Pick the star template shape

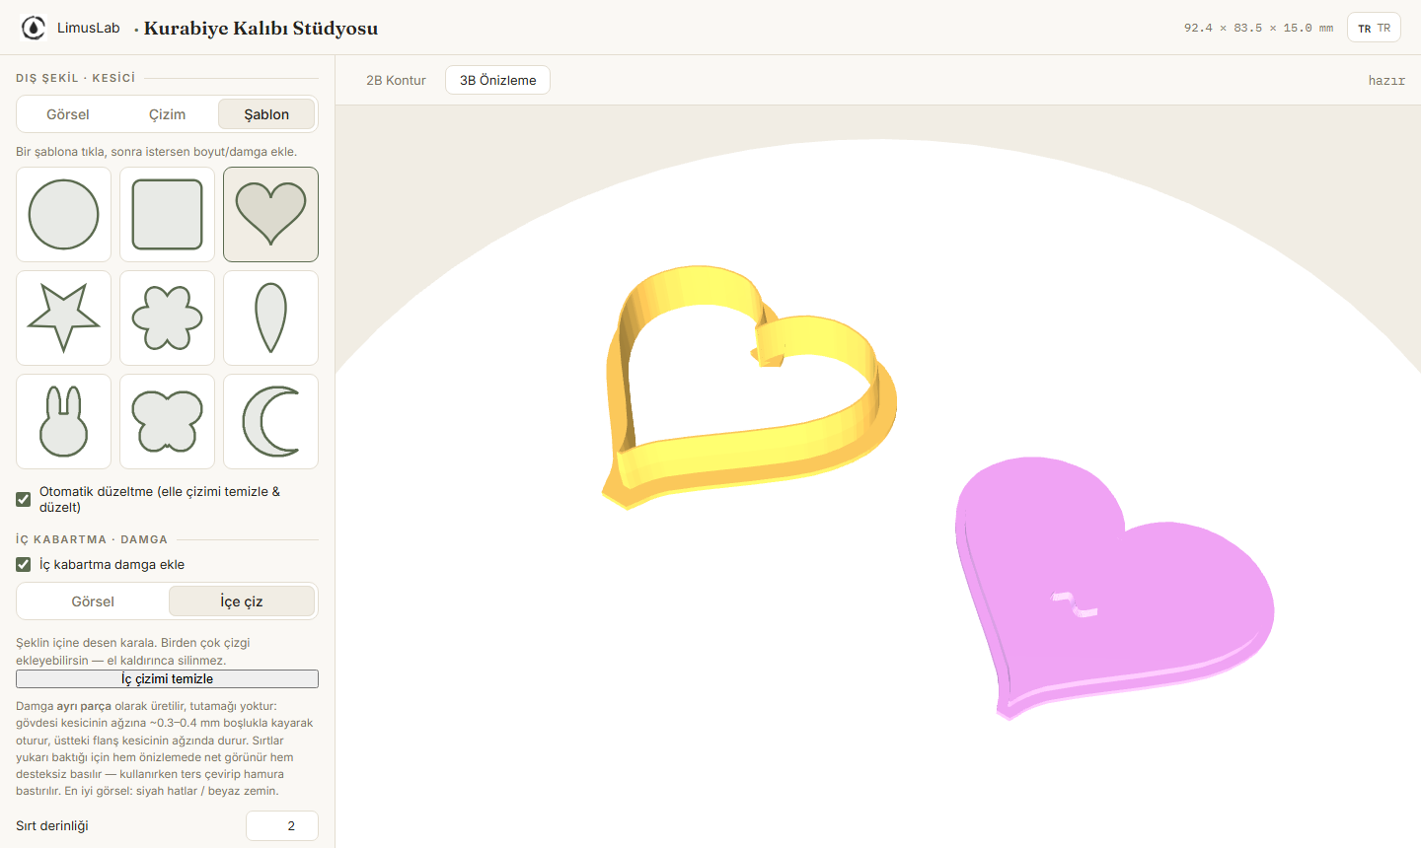click(x=64, y=318)
